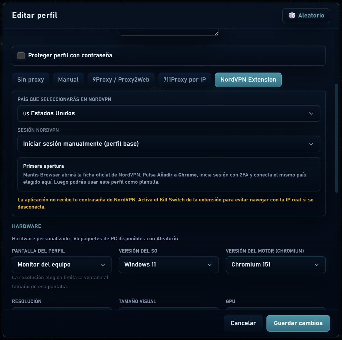The width and height of the screenshot is (342, 340).
Task: Click the Cancelar button
Action: click(x=243, y=323)
